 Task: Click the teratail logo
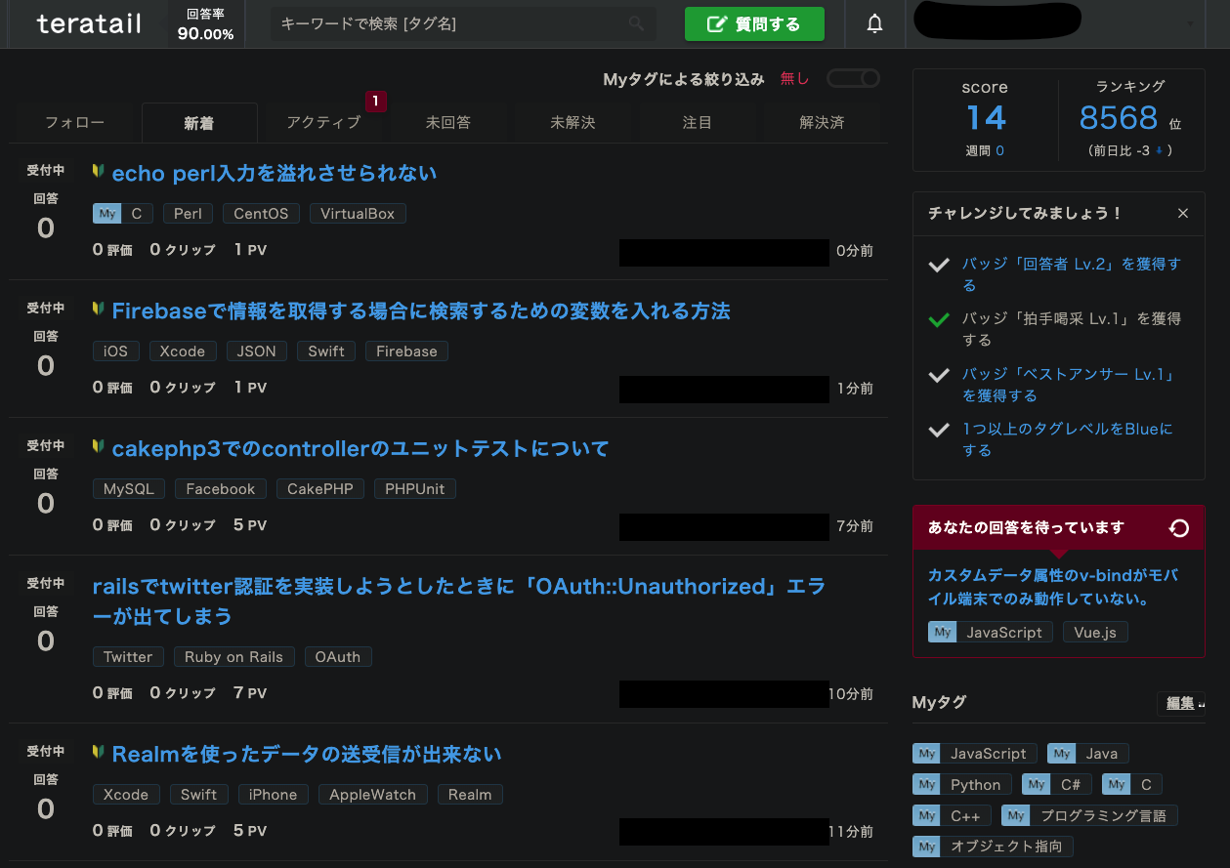point(89,24)
